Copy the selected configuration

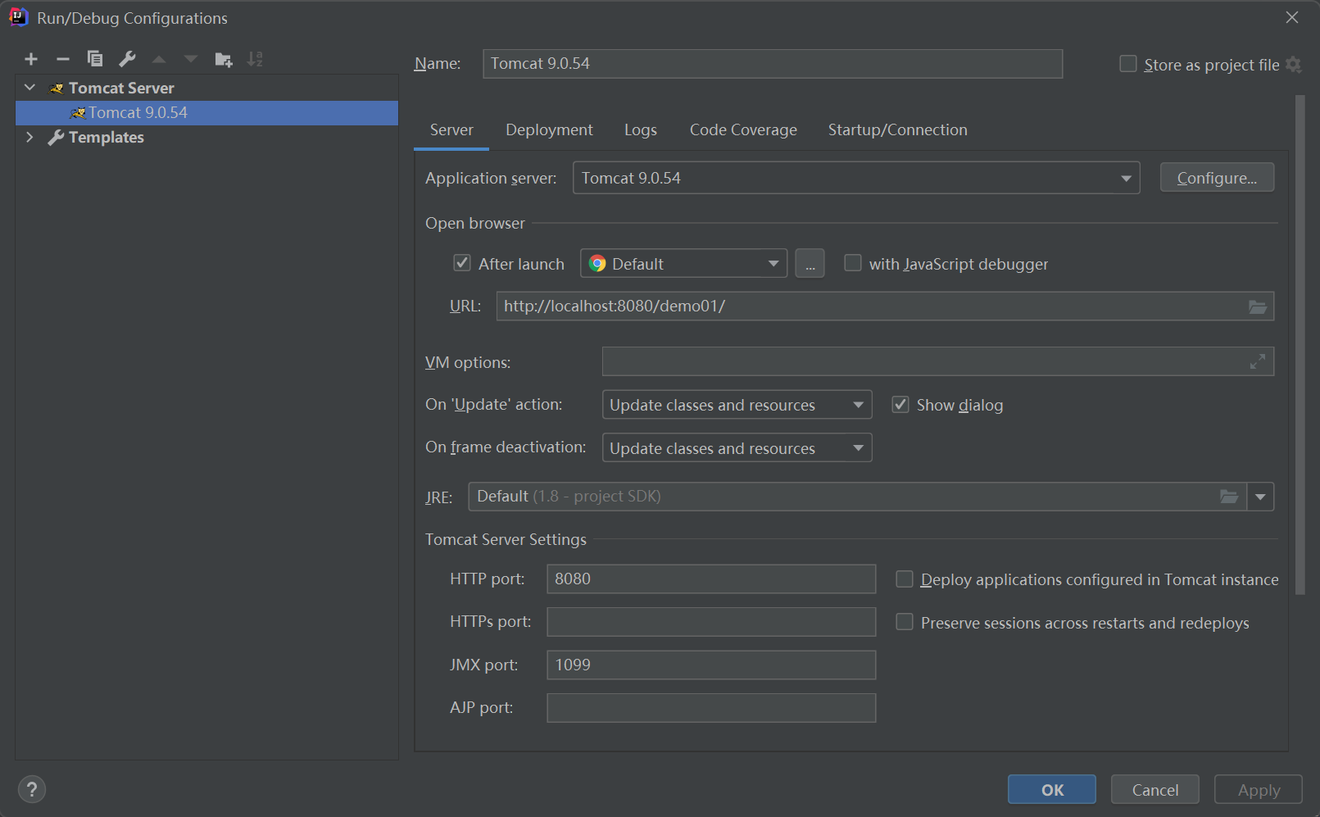pyautogui.click(x=95, y=59)
